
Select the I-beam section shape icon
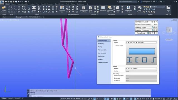click(x=129, y=60)
